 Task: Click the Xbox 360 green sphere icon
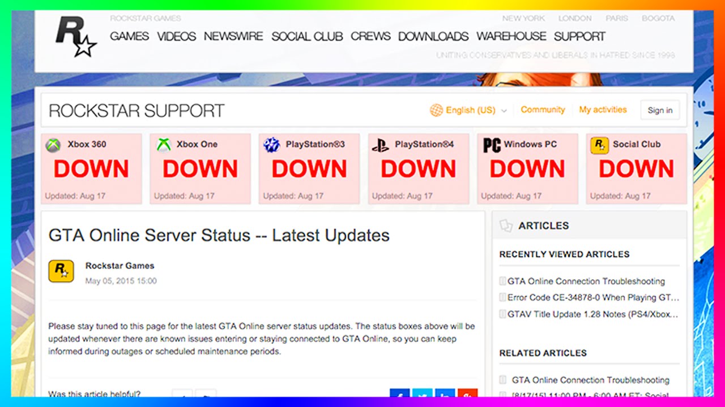54,145
